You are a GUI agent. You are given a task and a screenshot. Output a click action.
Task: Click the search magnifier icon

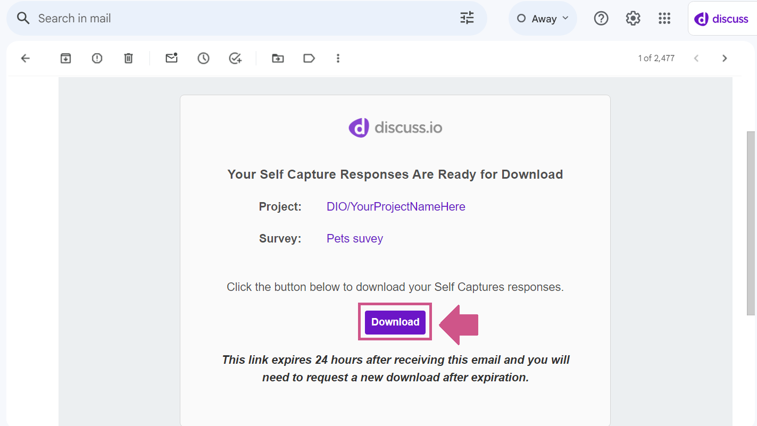pyautogui.click(x=23, y=19)
